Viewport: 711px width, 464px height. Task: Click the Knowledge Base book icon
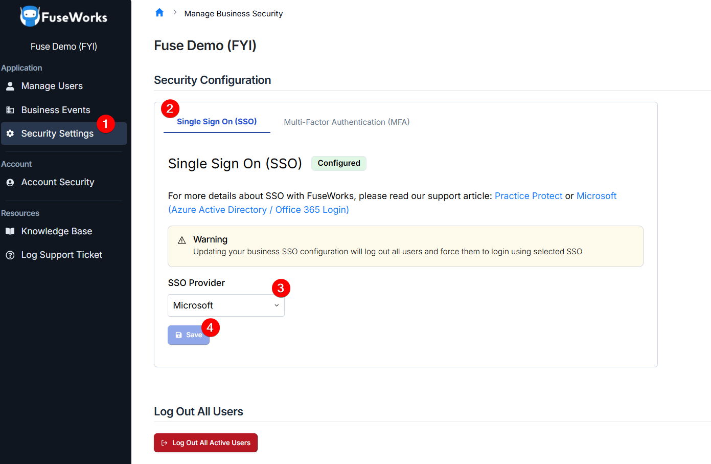[x=10, y=231]
